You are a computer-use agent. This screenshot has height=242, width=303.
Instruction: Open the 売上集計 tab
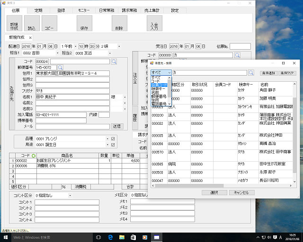pos(152,10)
